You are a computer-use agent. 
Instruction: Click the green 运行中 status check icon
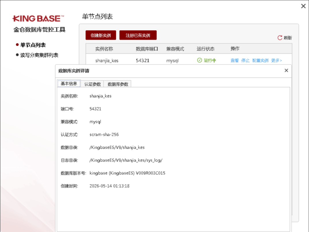tap(199, 60)
